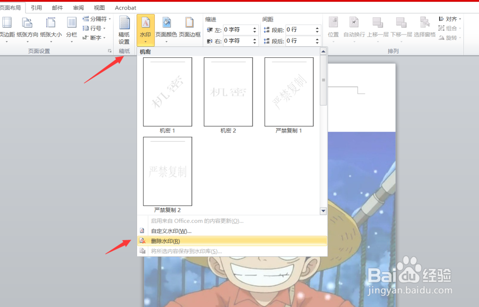This screenshot has width=479, height=307.
Task: Open the 页面设置 dialog launcher
Action: (110, 51)
